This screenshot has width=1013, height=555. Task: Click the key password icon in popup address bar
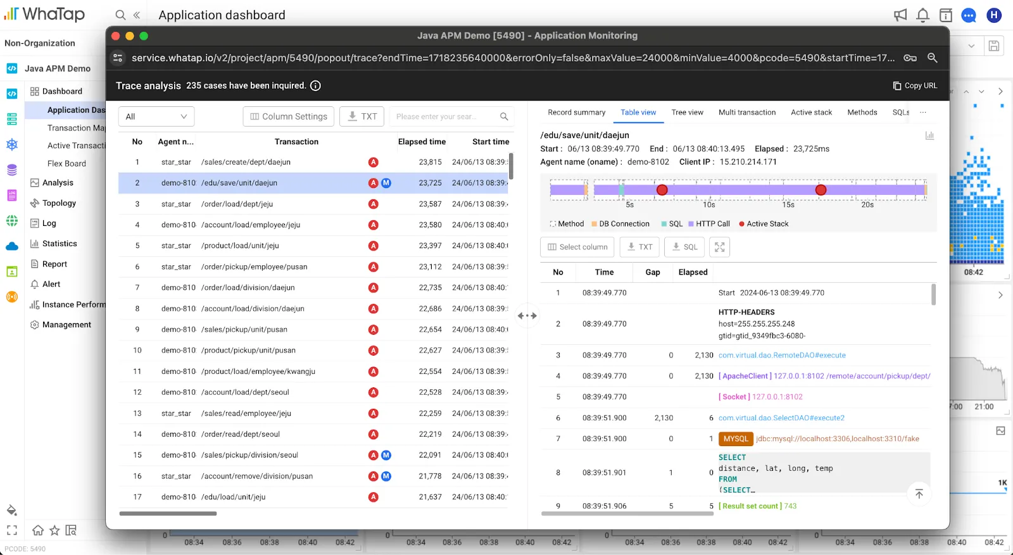[x=910, y=58]
